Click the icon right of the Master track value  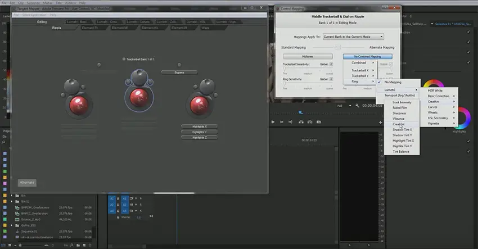(x=151, y=216)
